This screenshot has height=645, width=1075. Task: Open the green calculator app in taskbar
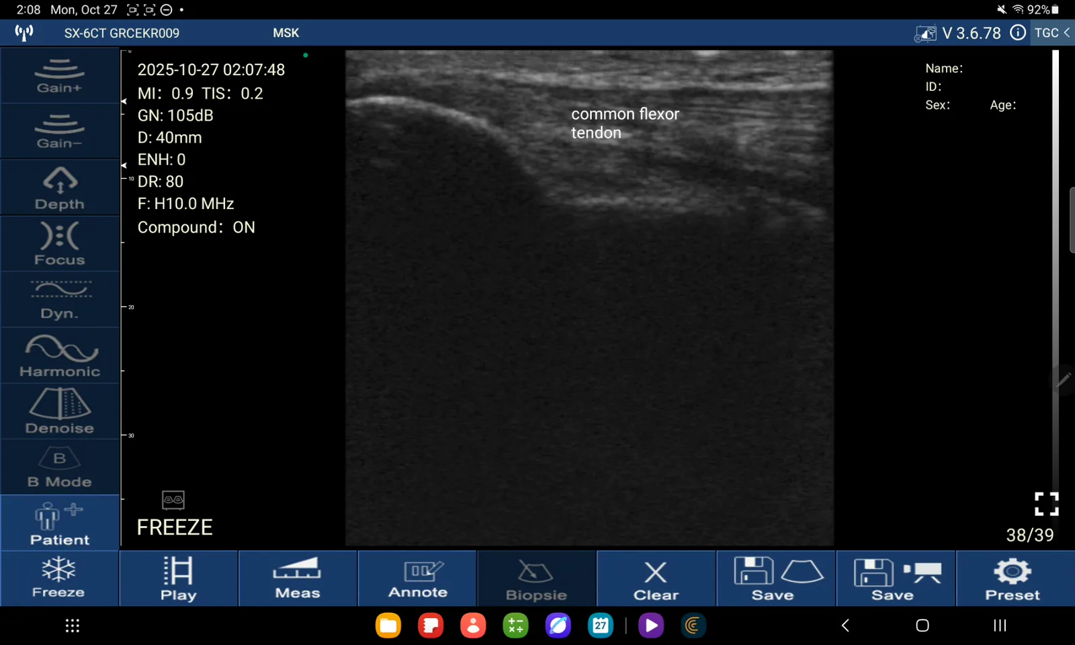pos(515,626)
